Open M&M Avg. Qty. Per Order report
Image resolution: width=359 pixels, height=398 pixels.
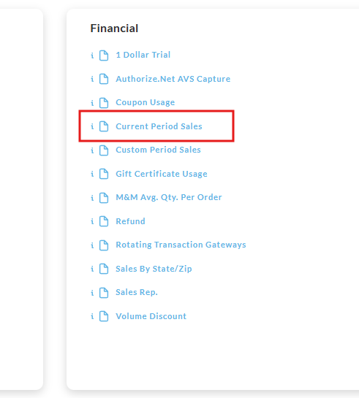click(169, 197)
